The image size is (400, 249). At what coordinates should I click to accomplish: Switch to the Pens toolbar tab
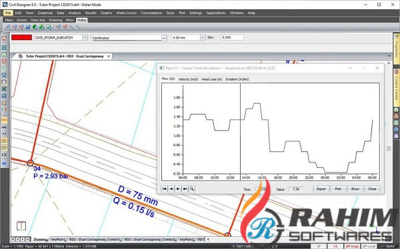[69, 20]
